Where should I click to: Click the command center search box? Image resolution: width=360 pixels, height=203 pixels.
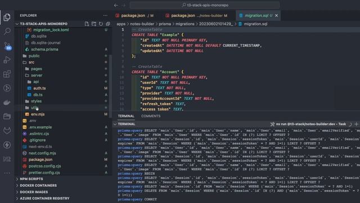(x=205, y=5)
